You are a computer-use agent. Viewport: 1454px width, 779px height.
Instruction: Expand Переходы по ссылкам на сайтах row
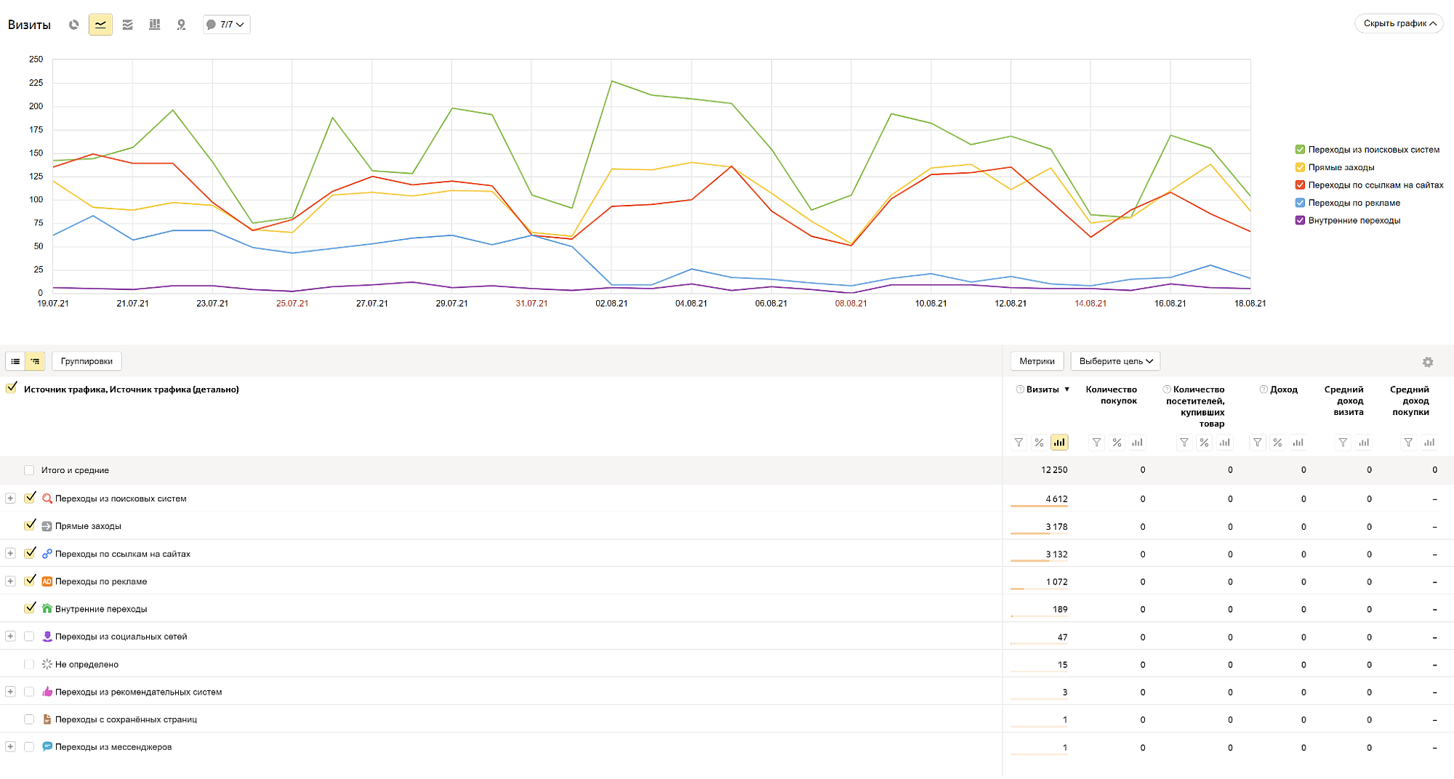[x=10, y=554]
